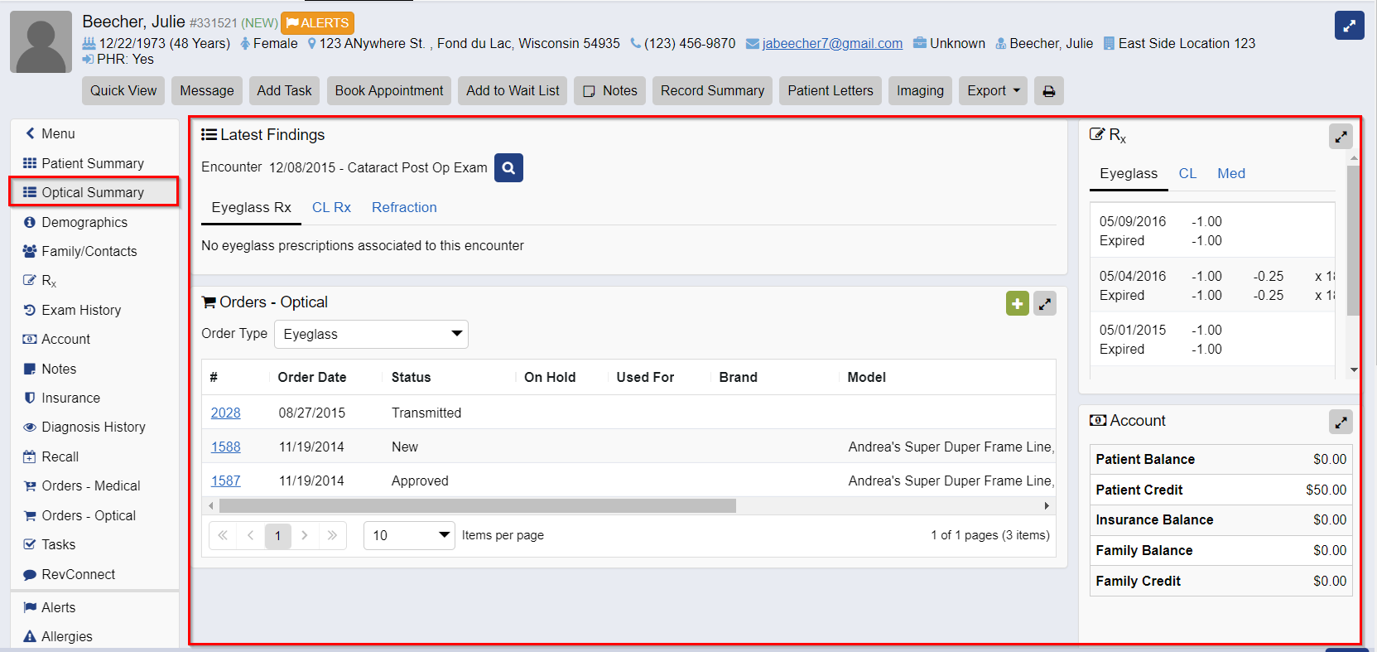This screenshot has height=652, width=1377.
Task: Collapse the sidebar using Menu
Action: pos(50,133)
